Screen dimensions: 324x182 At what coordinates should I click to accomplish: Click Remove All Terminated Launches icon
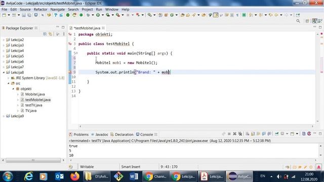[240, 133]
